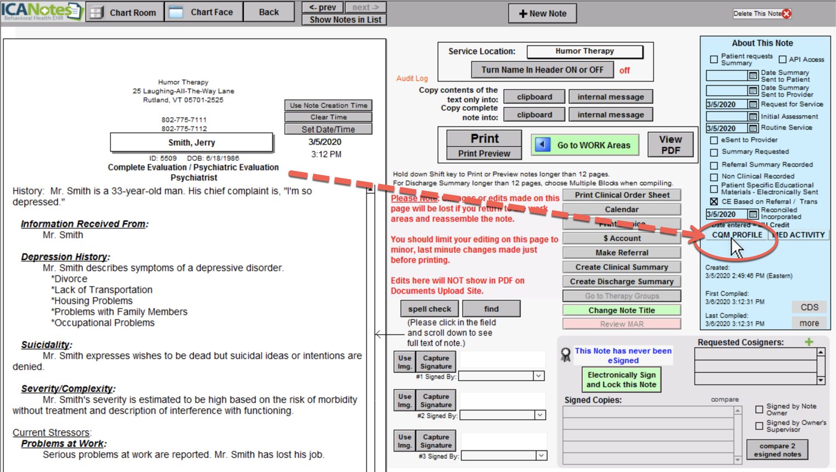The width and height of the screenshot is (836, 472).
Task: Expand the #3 Signed By dropdown
Action: [x=541, y=455]
